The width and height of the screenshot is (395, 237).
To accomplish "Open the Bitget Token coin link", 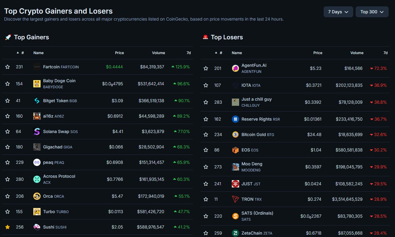I will coord(60,101).
